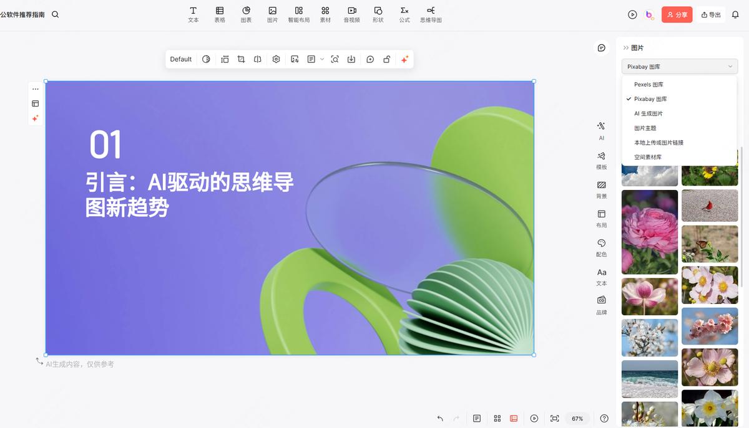
Task: Click the 导出 export button
Action: coord(711,14)
